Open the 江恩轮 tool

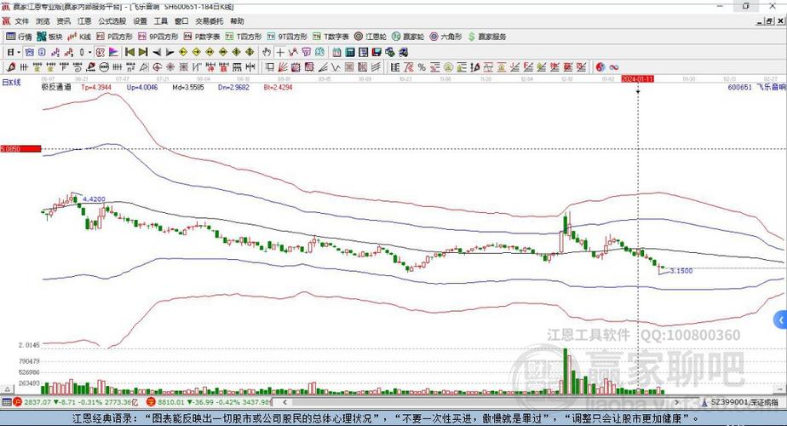point(371,37)
